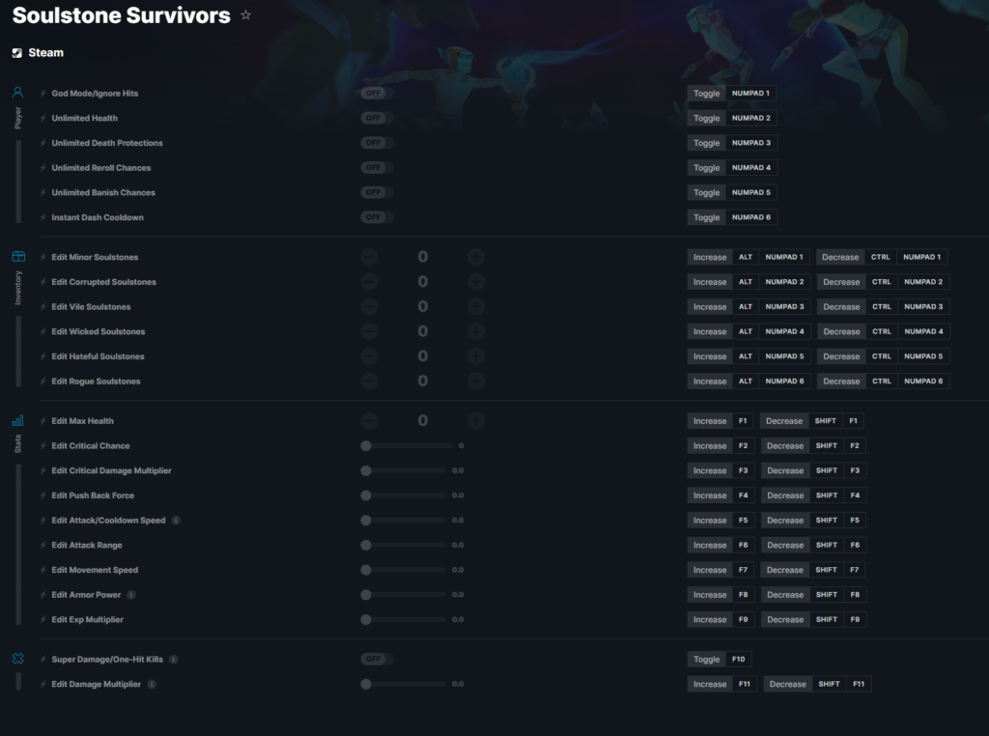Turn on Instant Dash Cooldown switch

click(378, 217)
